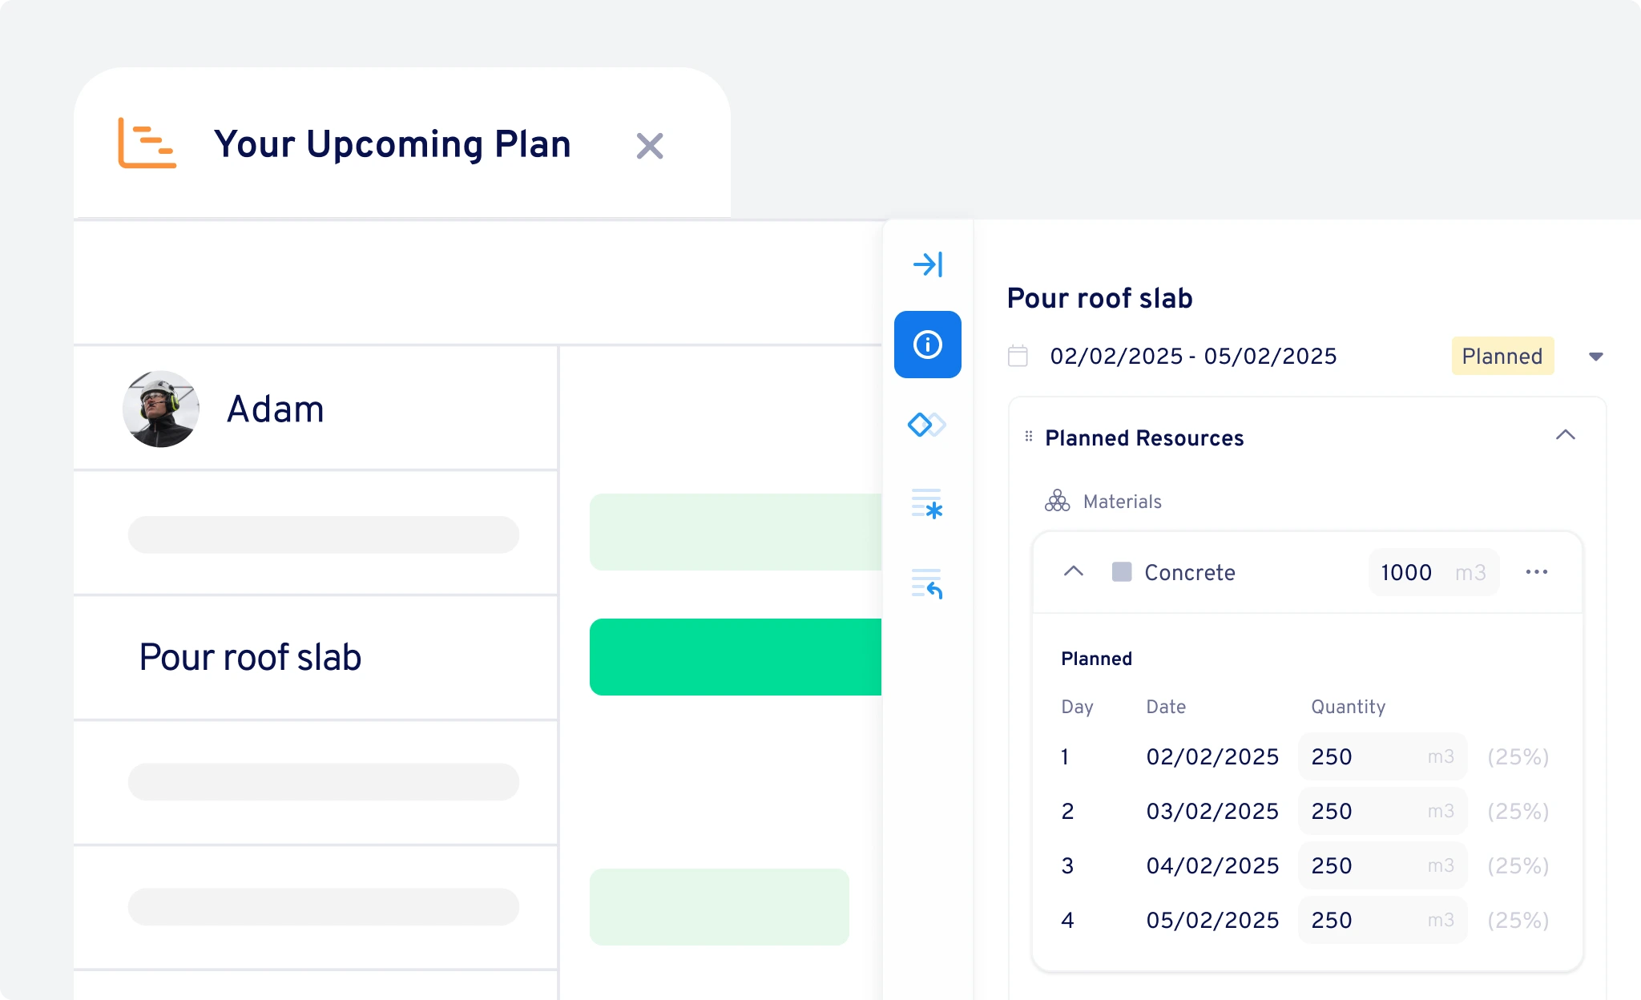Screen dimensions: 1641x1000
Task: Click the blue diamonds dependencies icon
Action: [x=926, y=425]
